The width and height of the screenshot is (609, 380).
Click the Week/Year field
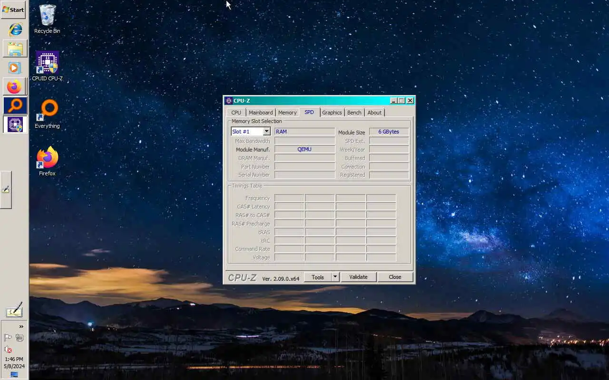pos(389,149)
